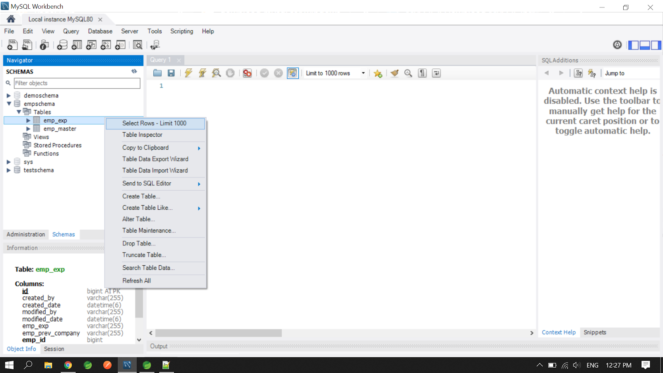Execute statement under cursor icon
Viewport: 663px width, 373px height.
[x=202, y=73]
